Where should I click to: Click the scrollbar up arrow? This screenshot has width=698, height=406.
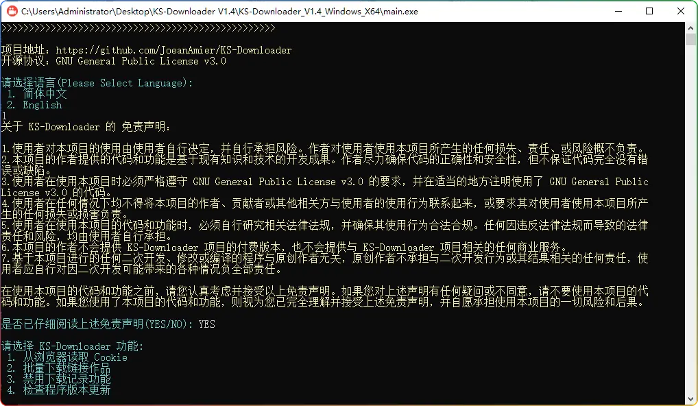[691, 28]
